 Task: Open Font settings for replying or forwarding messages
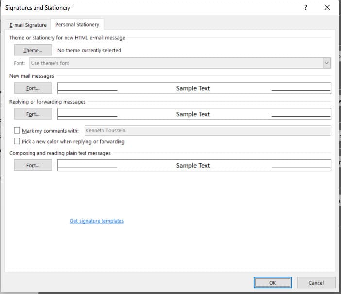coord(33,114)
